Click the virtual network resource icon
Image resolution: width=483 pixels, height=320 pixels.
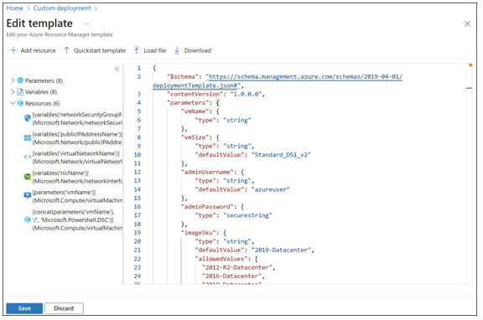tap(28, 157)
